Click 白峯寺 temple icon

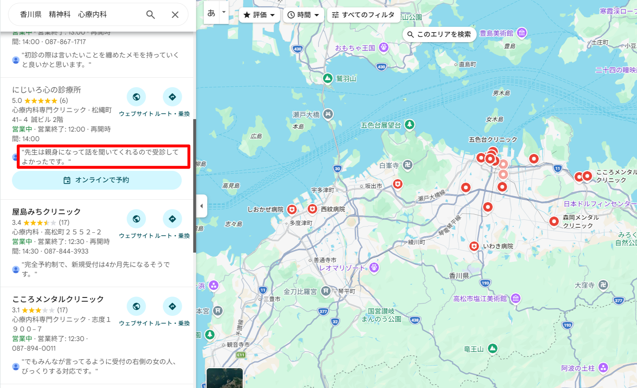pos(408,165)
